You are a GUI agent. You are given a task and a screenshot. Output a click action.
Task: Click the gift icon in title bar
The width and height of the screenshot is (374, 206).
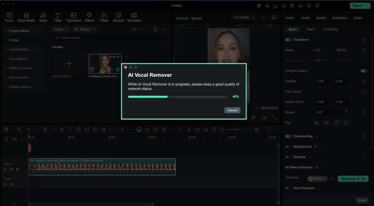pos(259,6)
